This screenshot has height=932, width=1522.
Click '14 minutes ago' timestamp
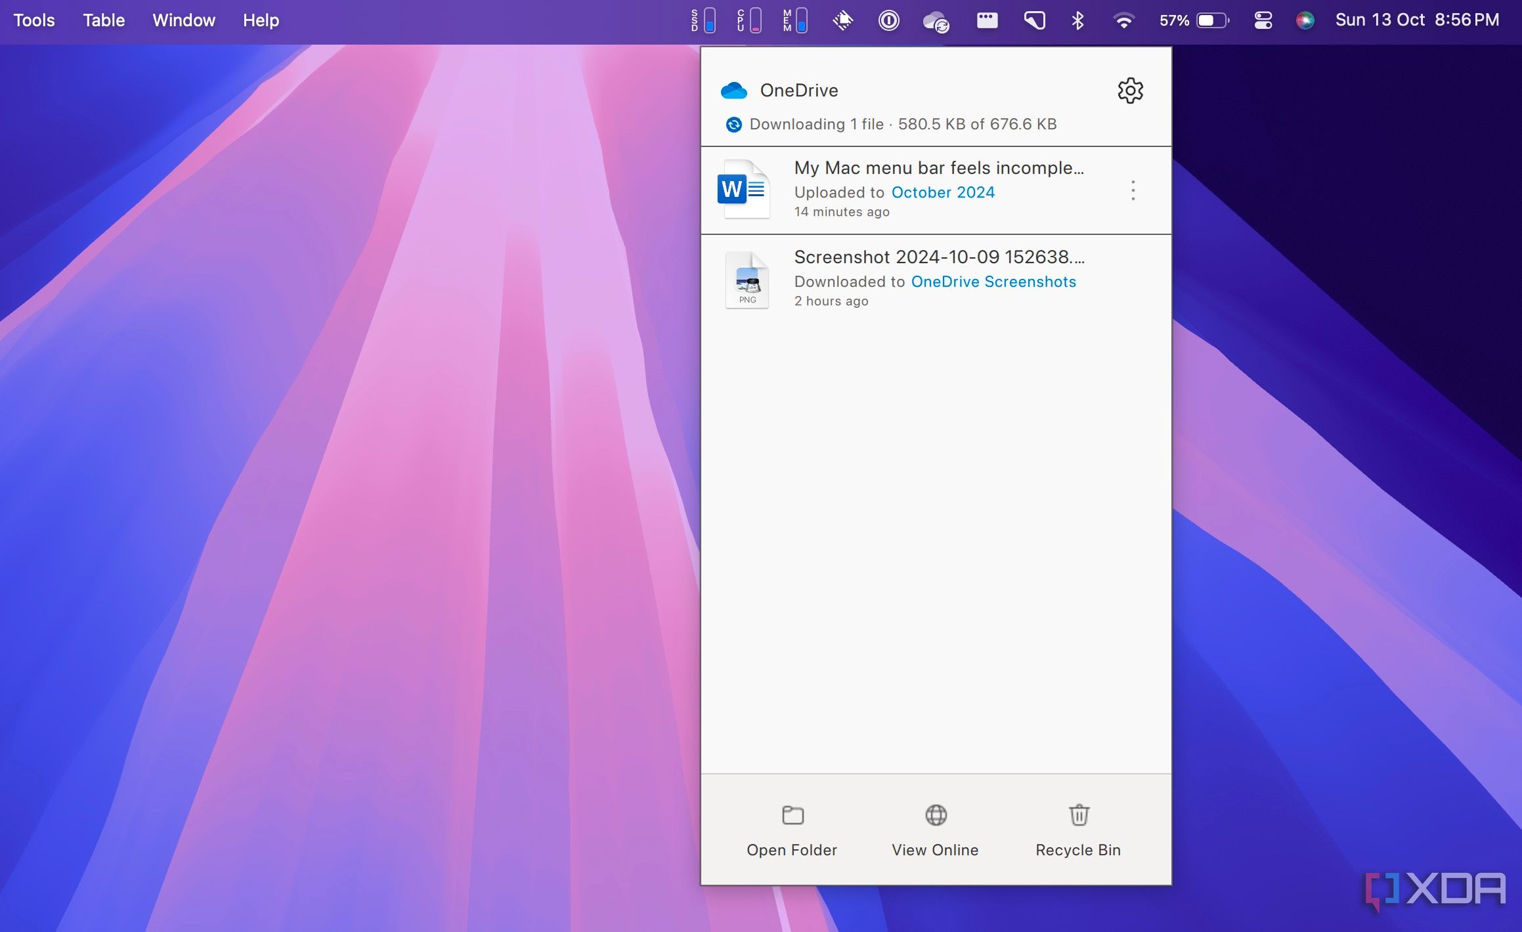coord(842,212)
